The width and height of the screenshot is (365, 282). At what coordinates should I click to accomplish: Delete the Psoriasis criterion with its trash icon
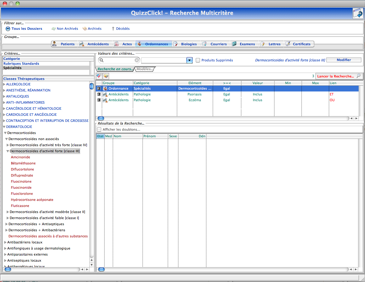pos(99,94)
